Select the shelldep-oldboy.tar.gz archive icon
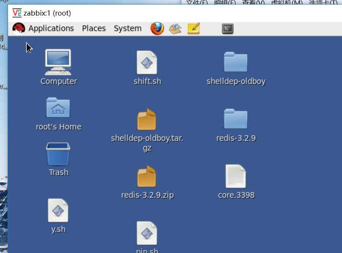Image resolution: width=342 pixels, height=253 pixels. 147,119
